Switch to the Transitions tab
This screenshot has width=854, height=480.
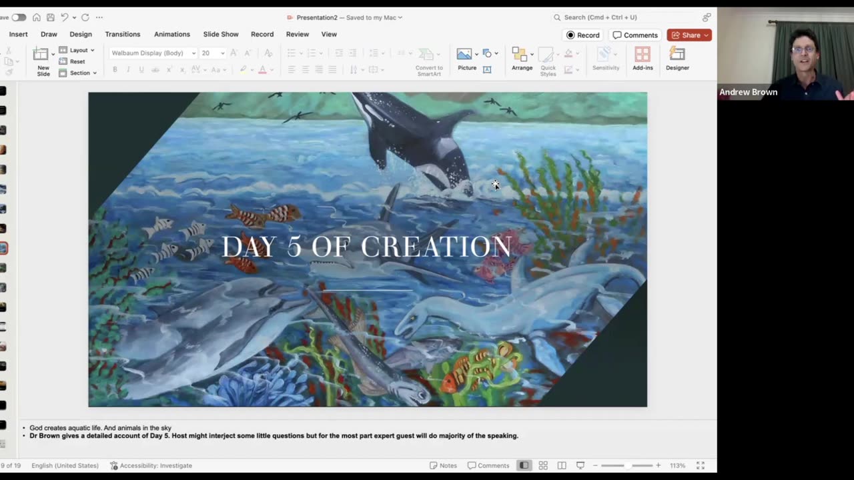123,34
